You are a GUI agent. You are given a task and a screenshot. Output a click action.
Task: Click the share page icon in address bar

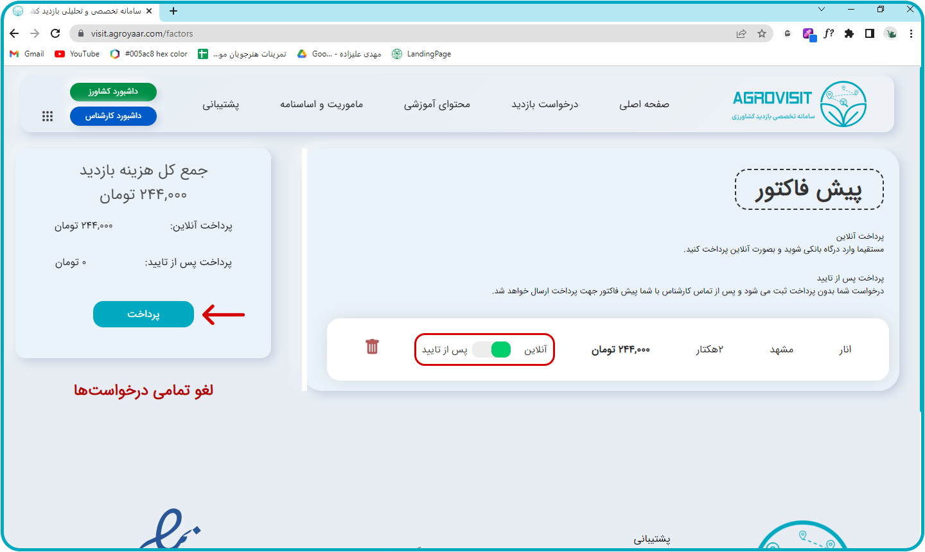click(x=741, y=33)
